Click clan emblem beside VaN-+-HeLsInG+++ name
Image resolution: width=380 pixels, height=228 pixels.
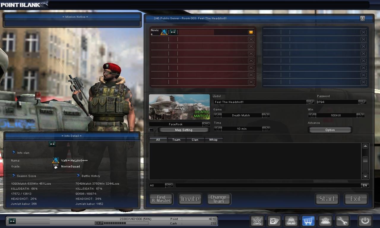[56, 160]
